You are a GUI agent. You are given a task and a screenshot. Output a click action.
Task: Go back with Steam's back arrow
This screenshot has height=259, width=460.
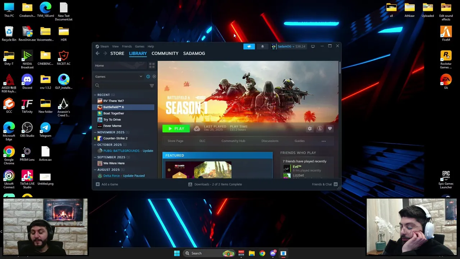tap(97, 53)
